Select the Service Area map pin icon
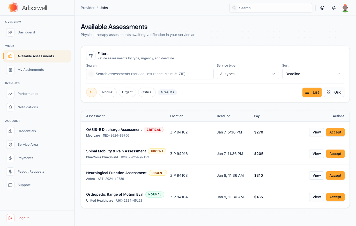356x226 pixels. [10, 145]
